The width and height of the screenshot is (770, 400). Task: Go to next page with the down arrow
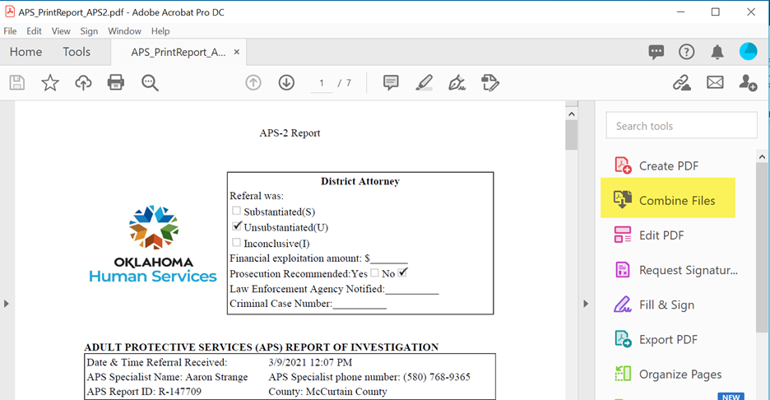(286, 82)
